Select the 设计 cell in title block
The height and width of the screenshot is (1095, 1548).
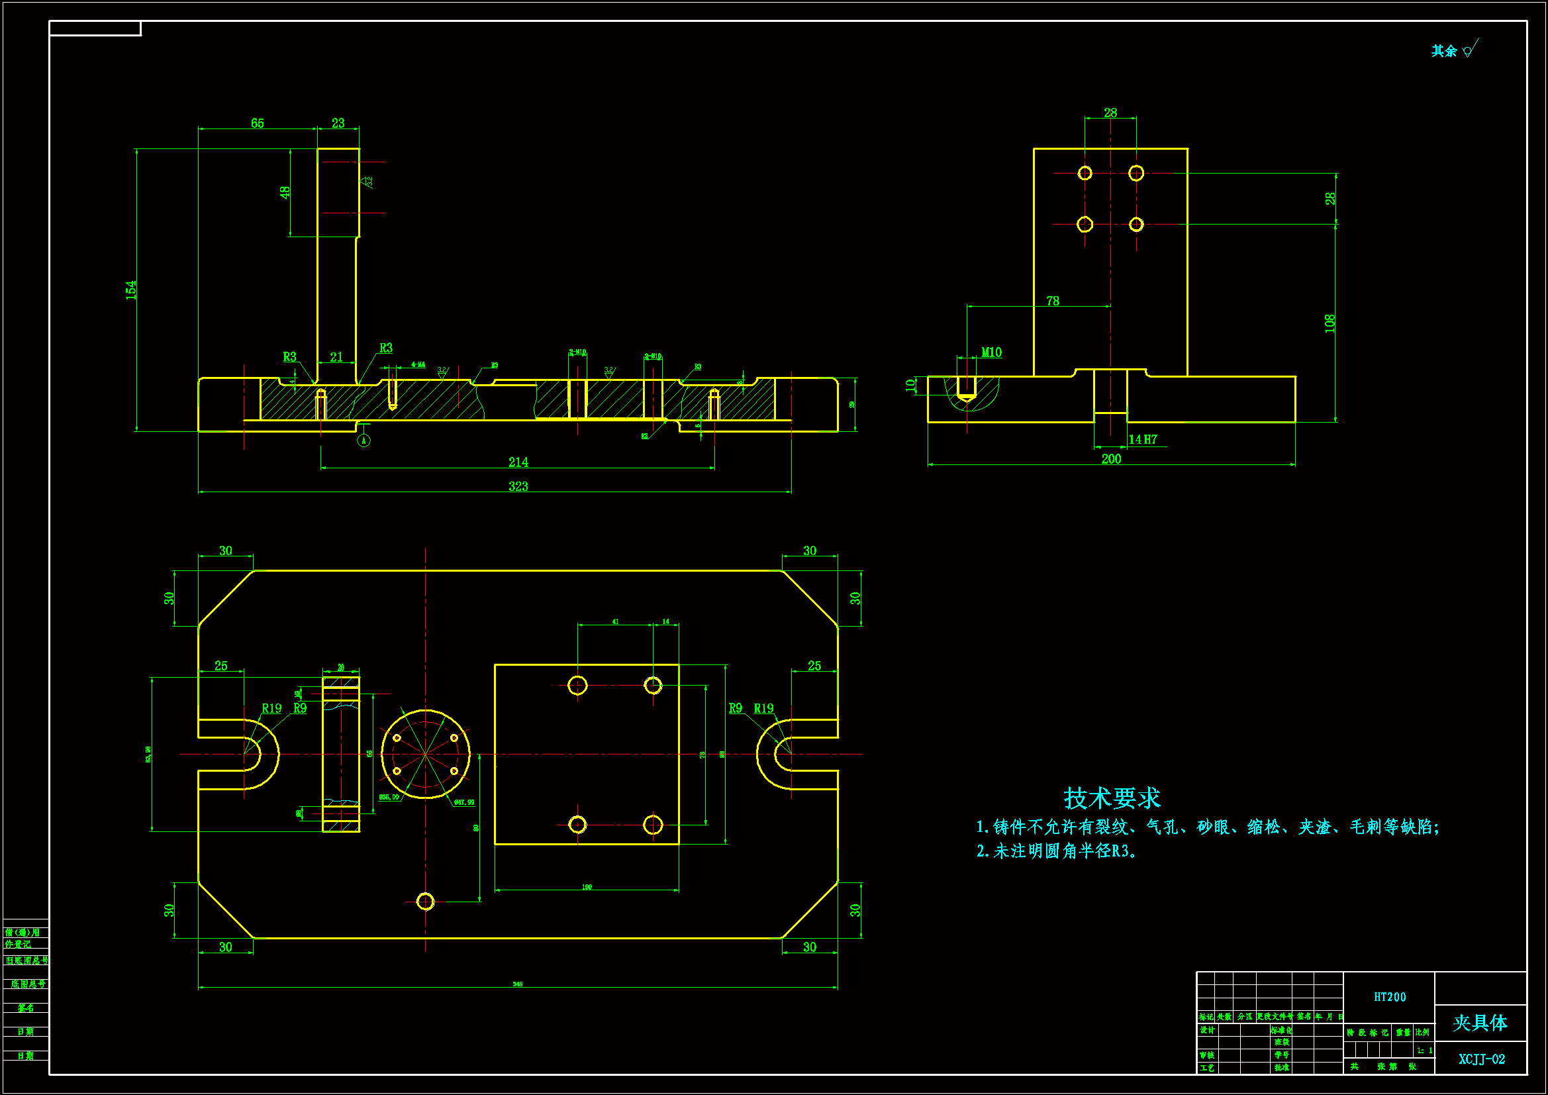tap(1207, 1030)
